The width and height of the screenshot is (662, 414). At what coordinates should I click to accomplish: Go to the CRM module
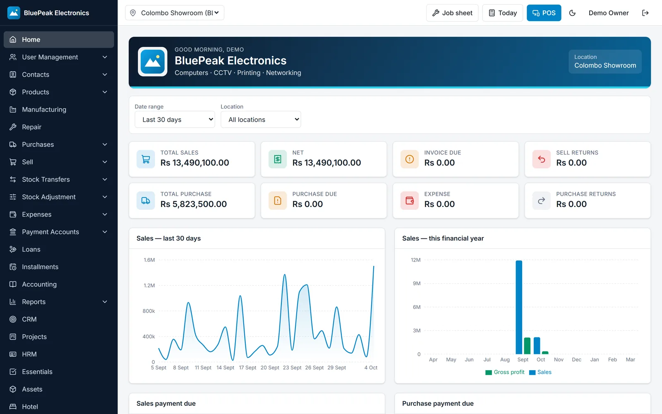tap(59, 319)
